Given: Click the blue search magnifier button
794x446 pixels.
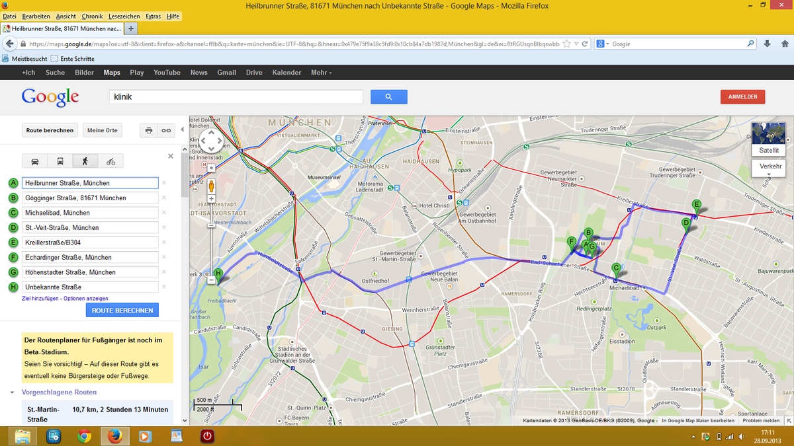Looking at the screenshot, I should click(x=388, y=97).
